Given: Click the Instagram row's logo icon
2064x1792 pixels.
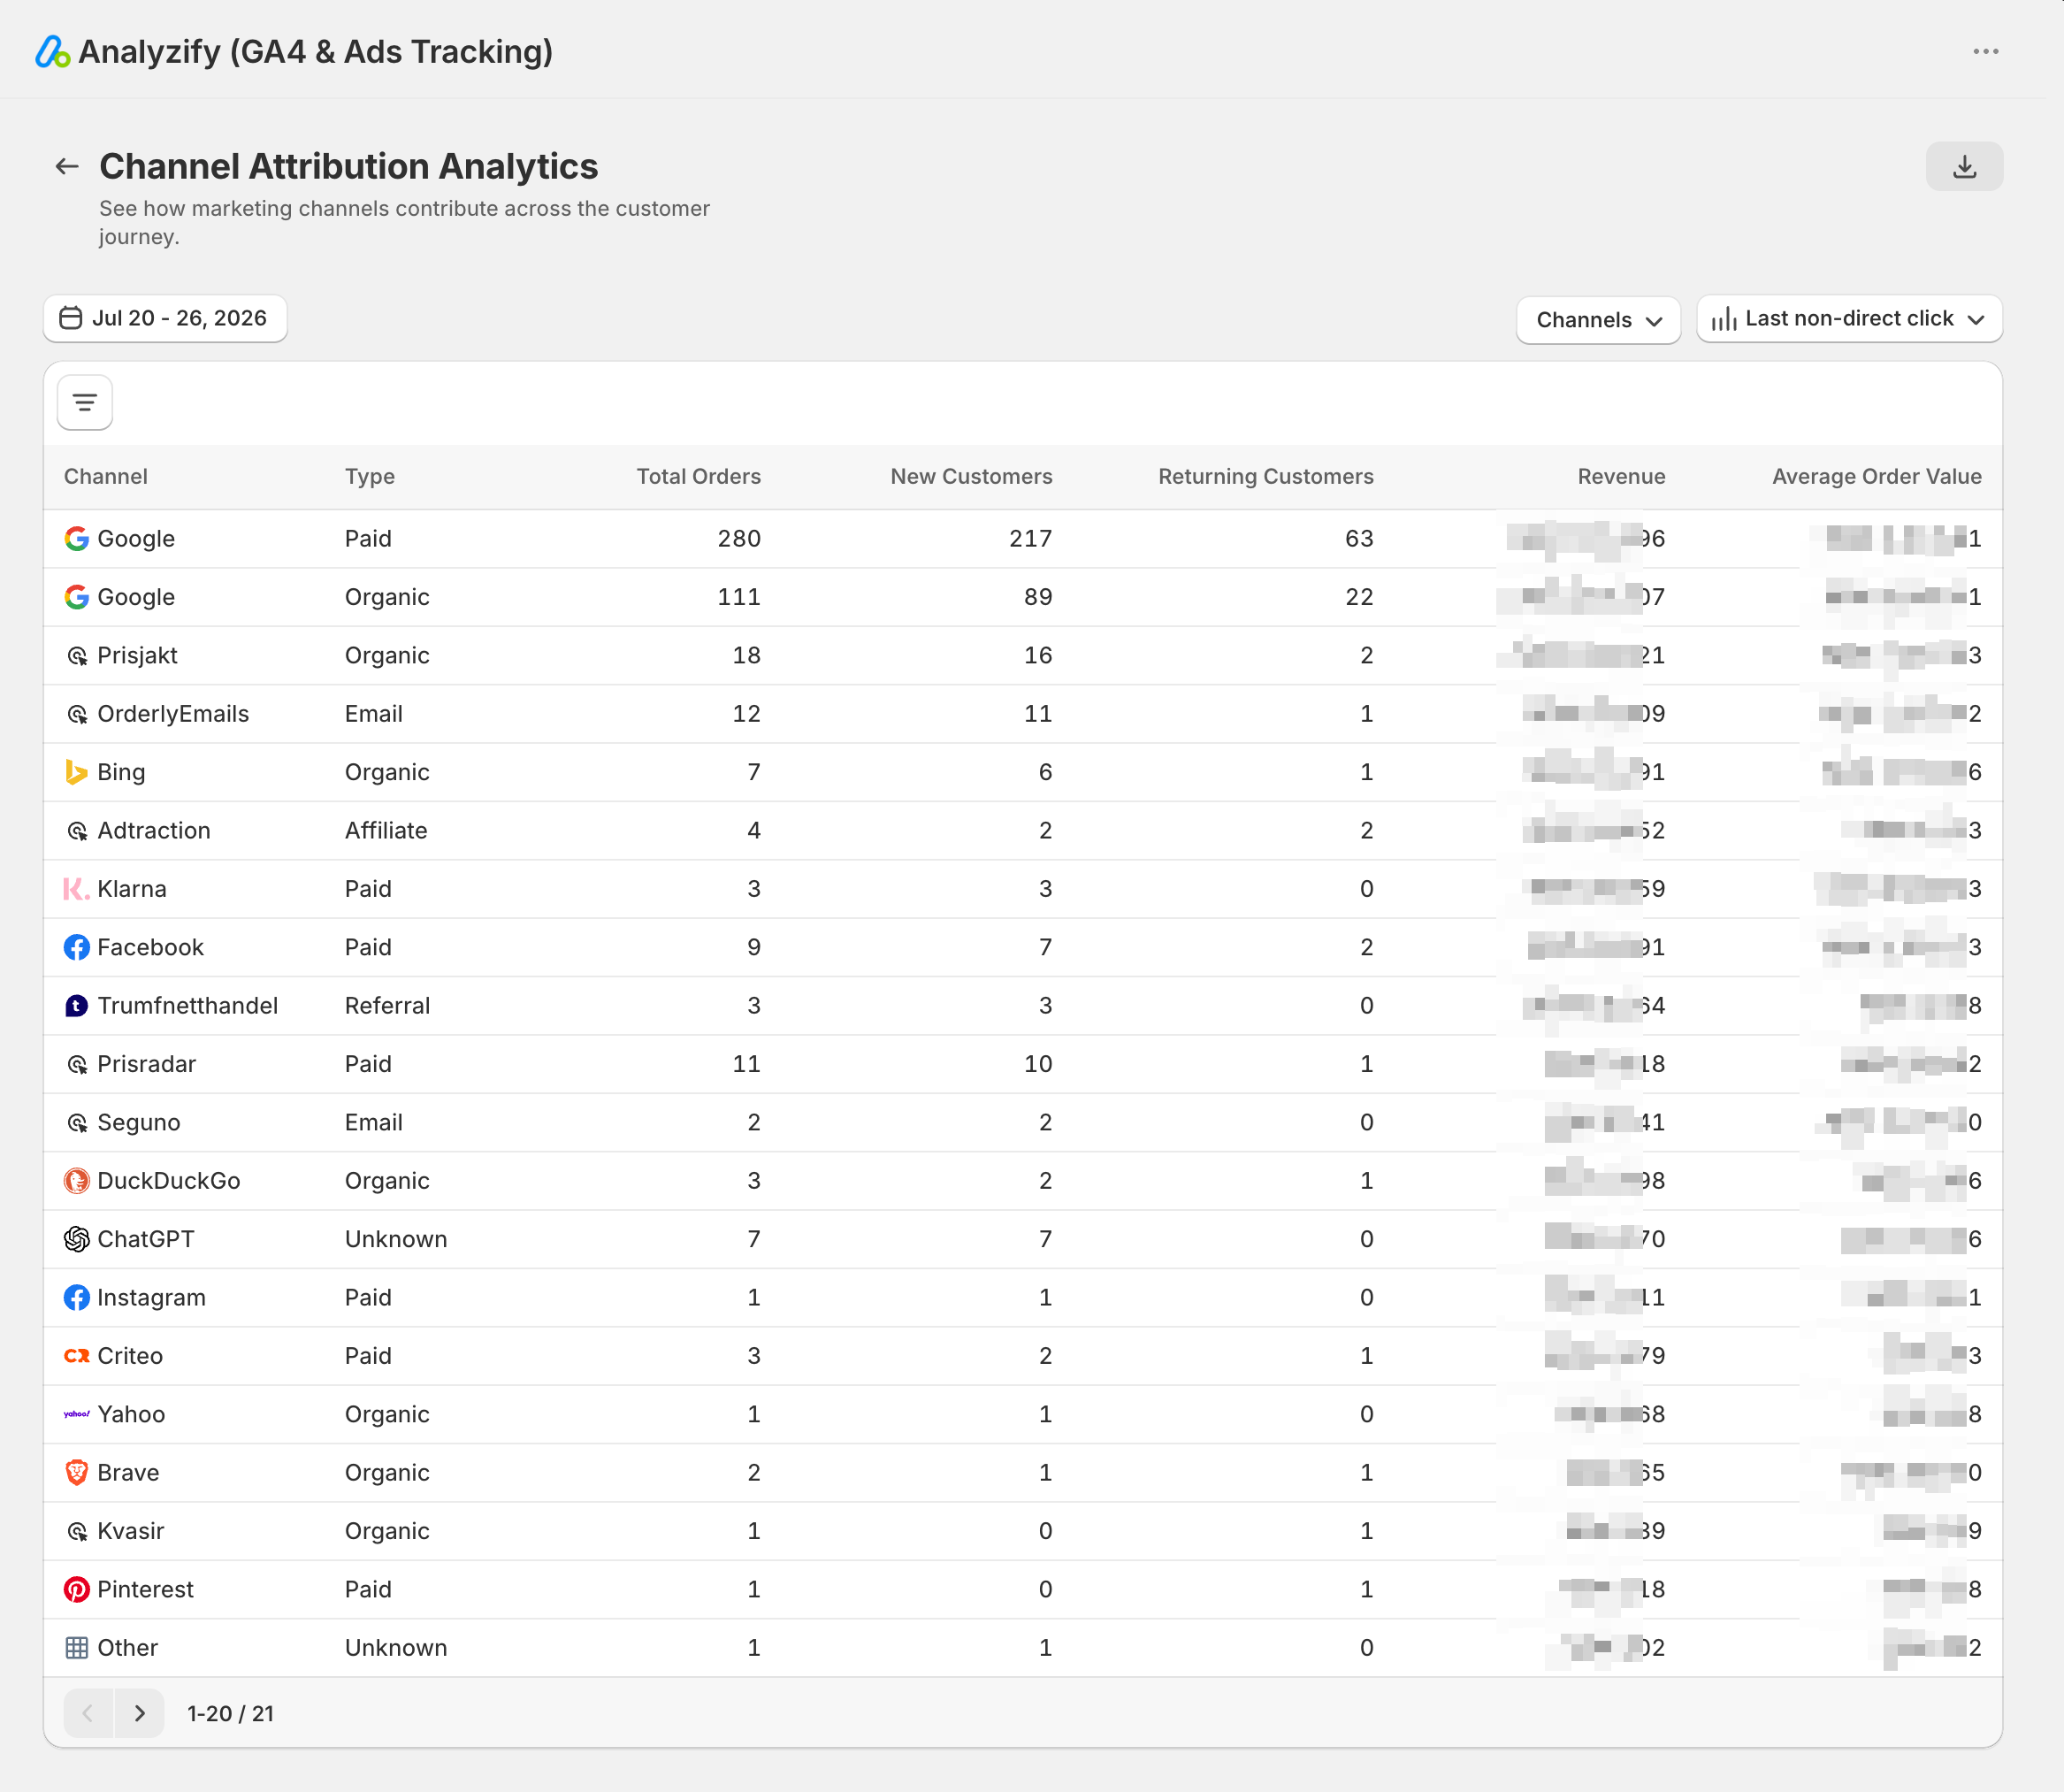Looking at the screenshot, I should 77,1297.
